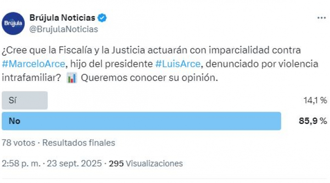Click the 14,1 % poll percentage
This screenshot has height=183, width=330.
click(315, 101)
